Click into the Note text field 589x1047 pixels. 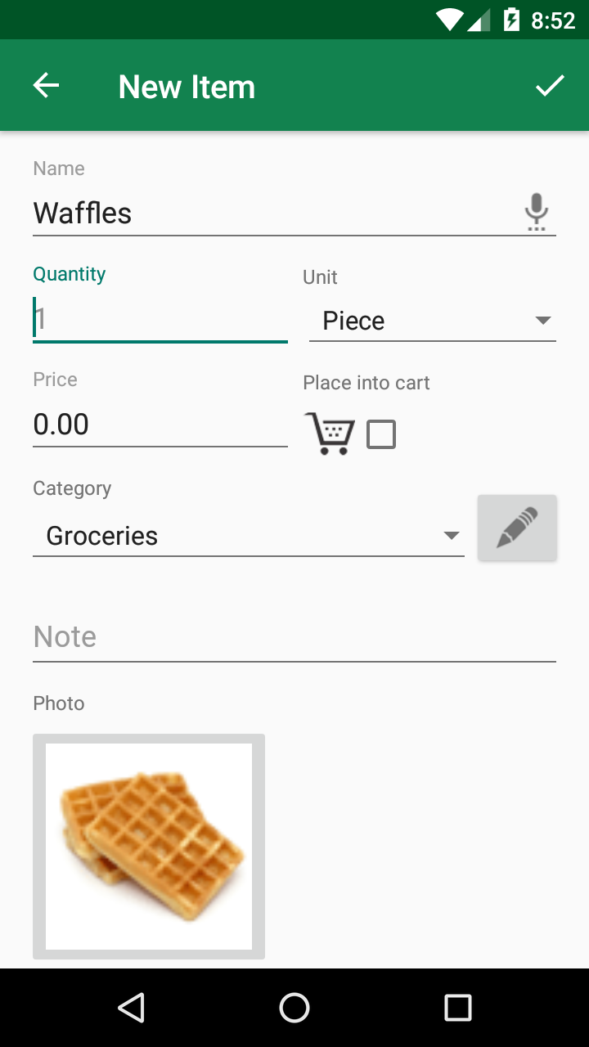294,636
